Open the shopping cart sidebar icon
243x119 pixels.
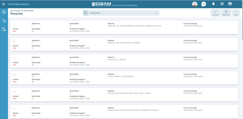coord(4,21)
